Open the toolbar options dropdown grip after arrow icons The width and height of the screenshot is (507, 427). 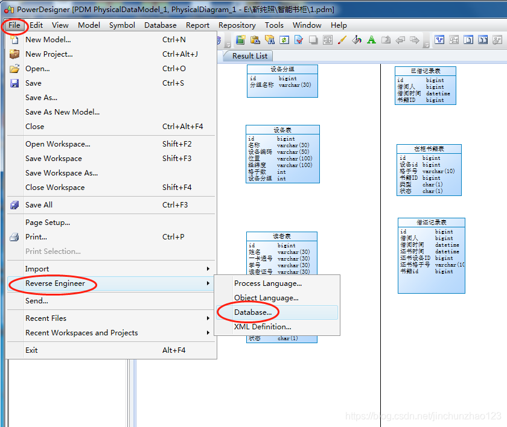click(x=427, y=44)
